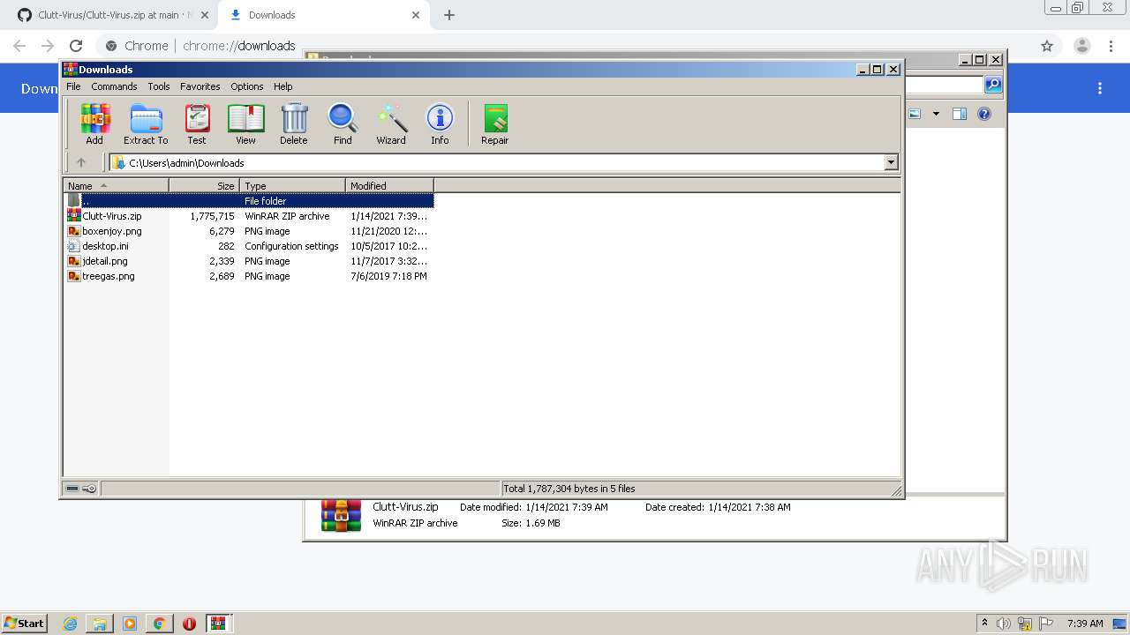Expand the WinRAR address path dropdown

[x=891, y=162]
